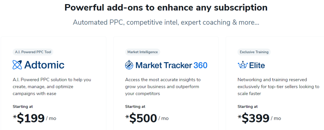
Task: Select the A.I. Powered PPC Tool badge
Action: click(33, 52)
